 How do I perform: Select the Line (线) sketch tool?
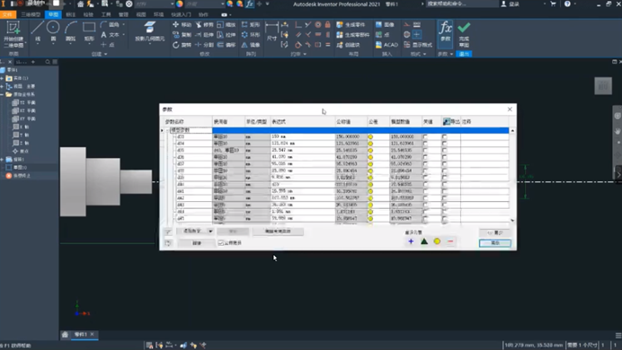coord(37,31)
